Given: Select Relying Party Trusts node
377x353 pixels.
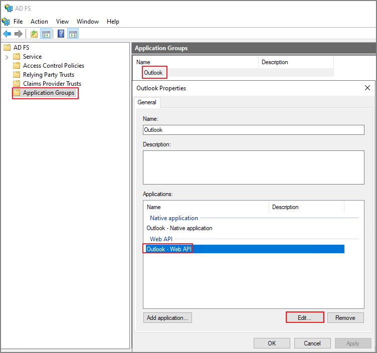Looking at the screenshot, I should pos(49,75).
